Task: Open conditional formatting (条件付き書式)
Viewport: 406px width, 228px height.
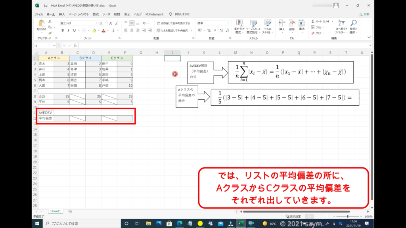Action: pyautogui.click(x=239, y=25)
